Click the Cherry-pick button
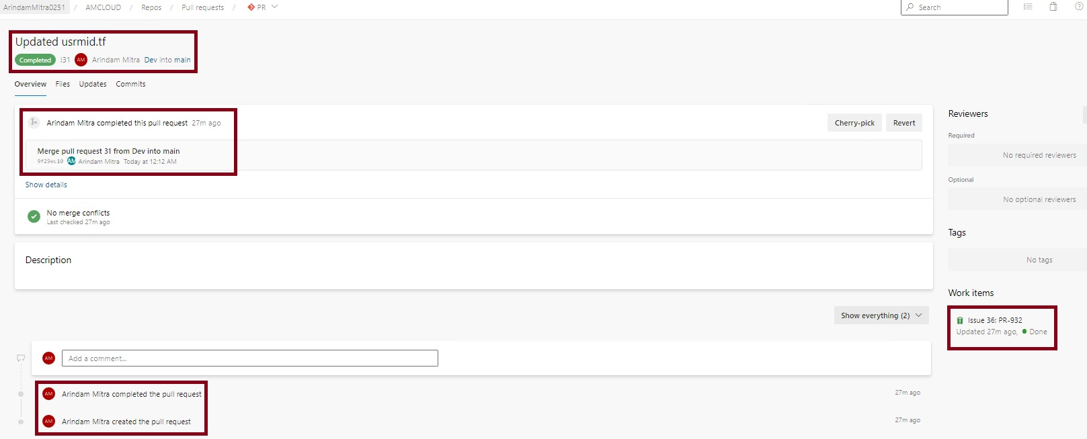 click(x=854, y=123)
